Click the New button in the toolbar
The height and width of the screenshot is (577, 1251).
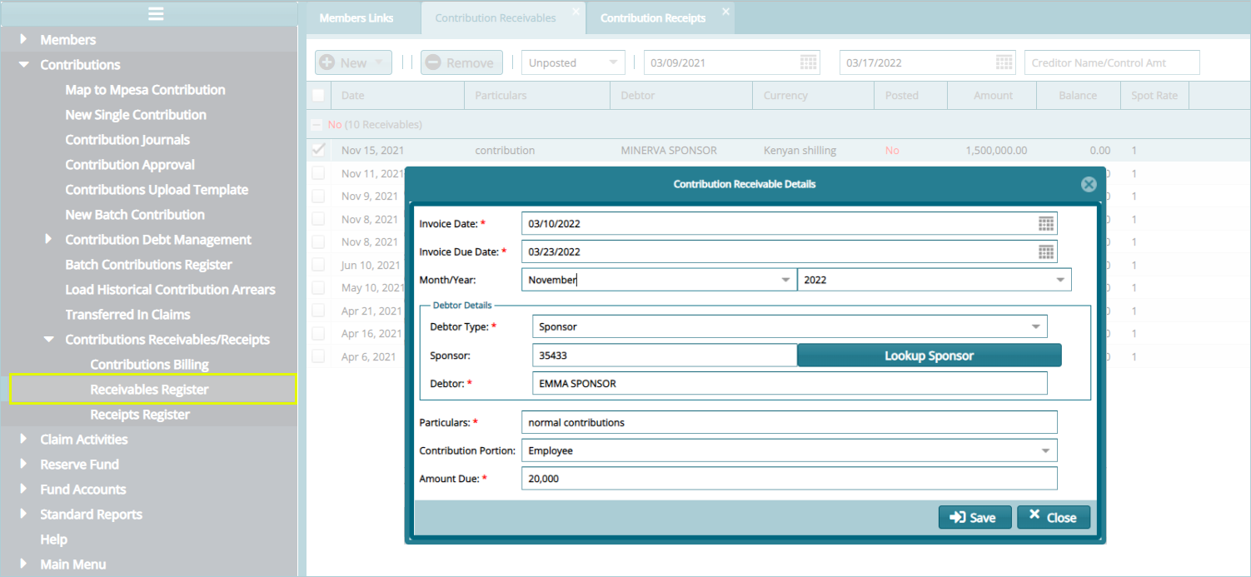click(353, 62)
